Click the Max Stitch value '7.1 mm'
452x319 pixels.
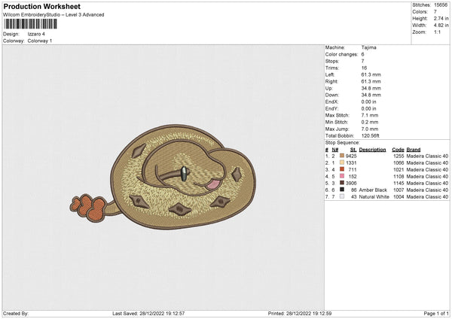pos(370,115)
